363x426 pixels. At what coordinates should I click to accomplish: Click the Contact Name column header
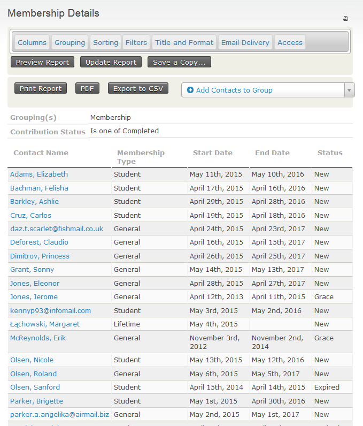point(41,153)
